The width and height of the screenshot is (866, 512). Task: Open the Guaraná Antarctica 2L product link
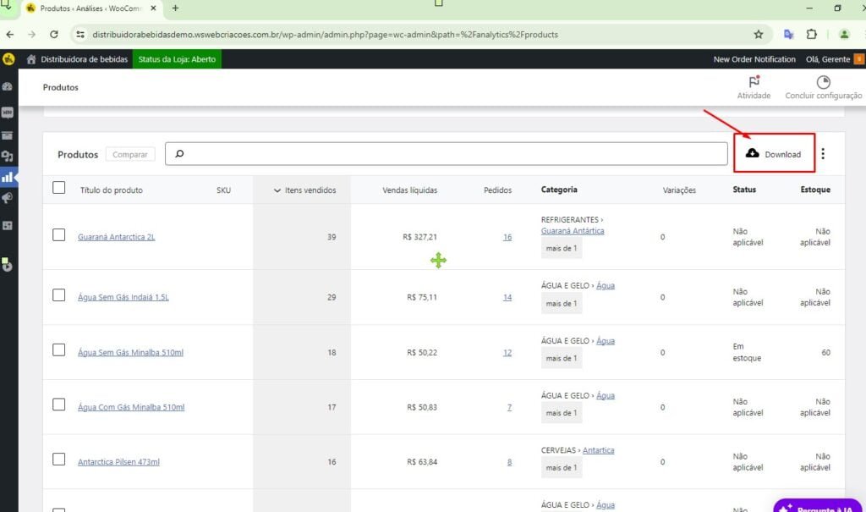coord(116,237)
